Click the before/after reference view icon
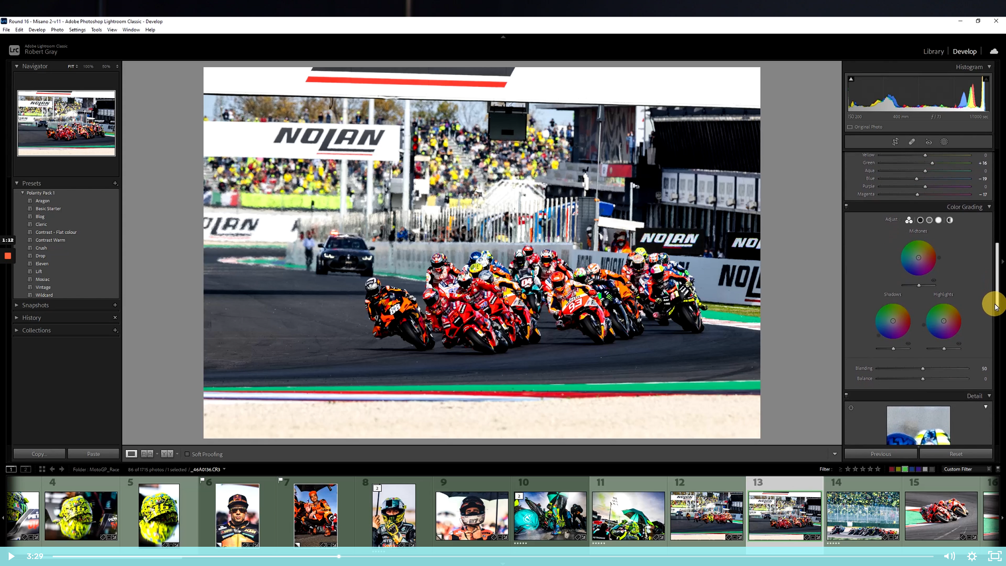 pyautogui.click(x=147, y=454)
